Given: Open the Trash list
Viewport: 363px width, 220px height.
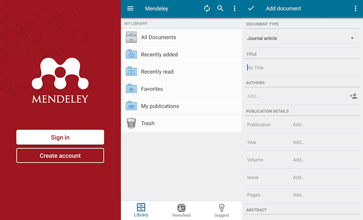Looking at the screenshot, I should (x=181, y=123).
